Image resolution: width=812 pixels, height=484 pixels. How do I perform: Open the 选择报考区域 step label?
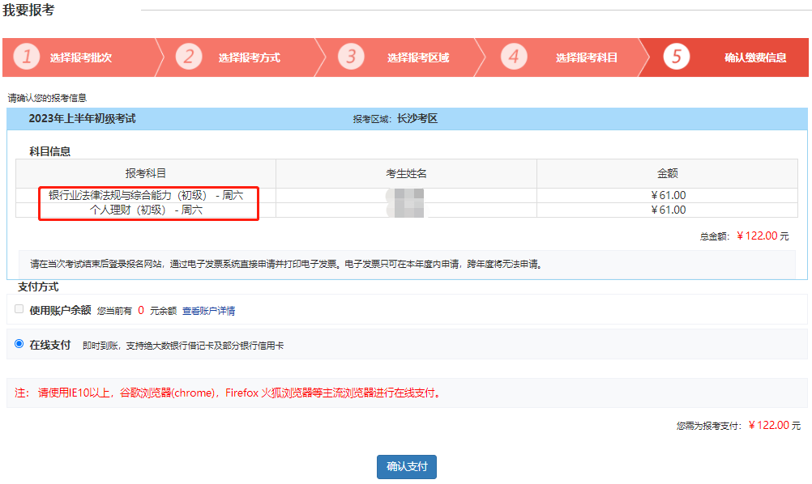point(417,58)
